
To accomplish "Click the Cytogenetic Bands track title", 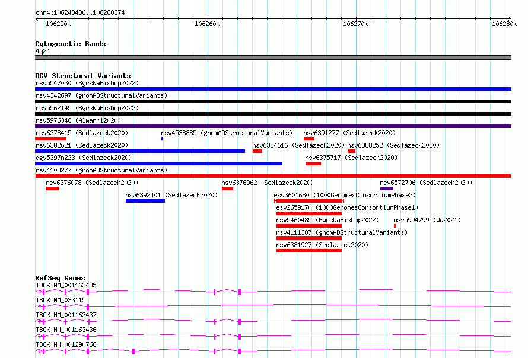I will 71,44.
